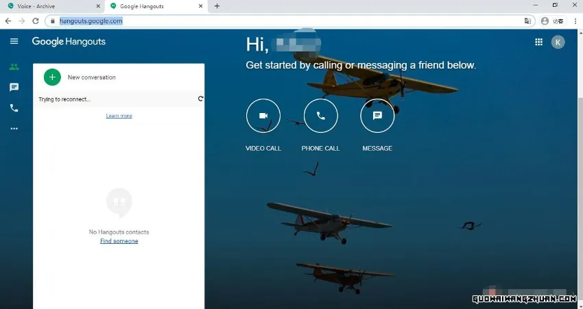Start a Video Call

click(x=263, y=116)
